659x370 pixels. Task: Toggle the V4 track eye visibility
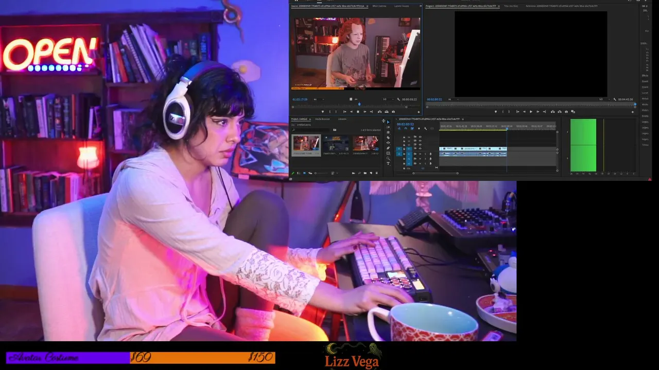(420, 137)
